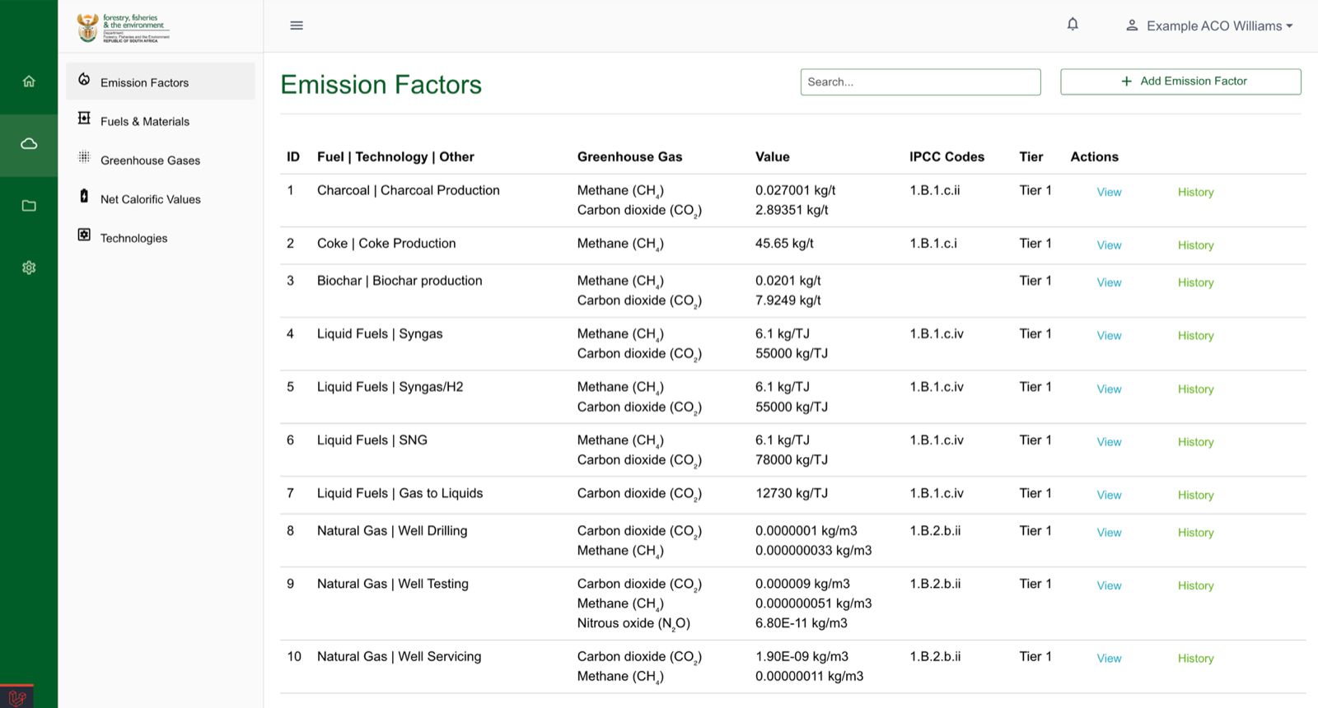Select the 1.B.1.c.ii IPCC code

coord(935,190)
